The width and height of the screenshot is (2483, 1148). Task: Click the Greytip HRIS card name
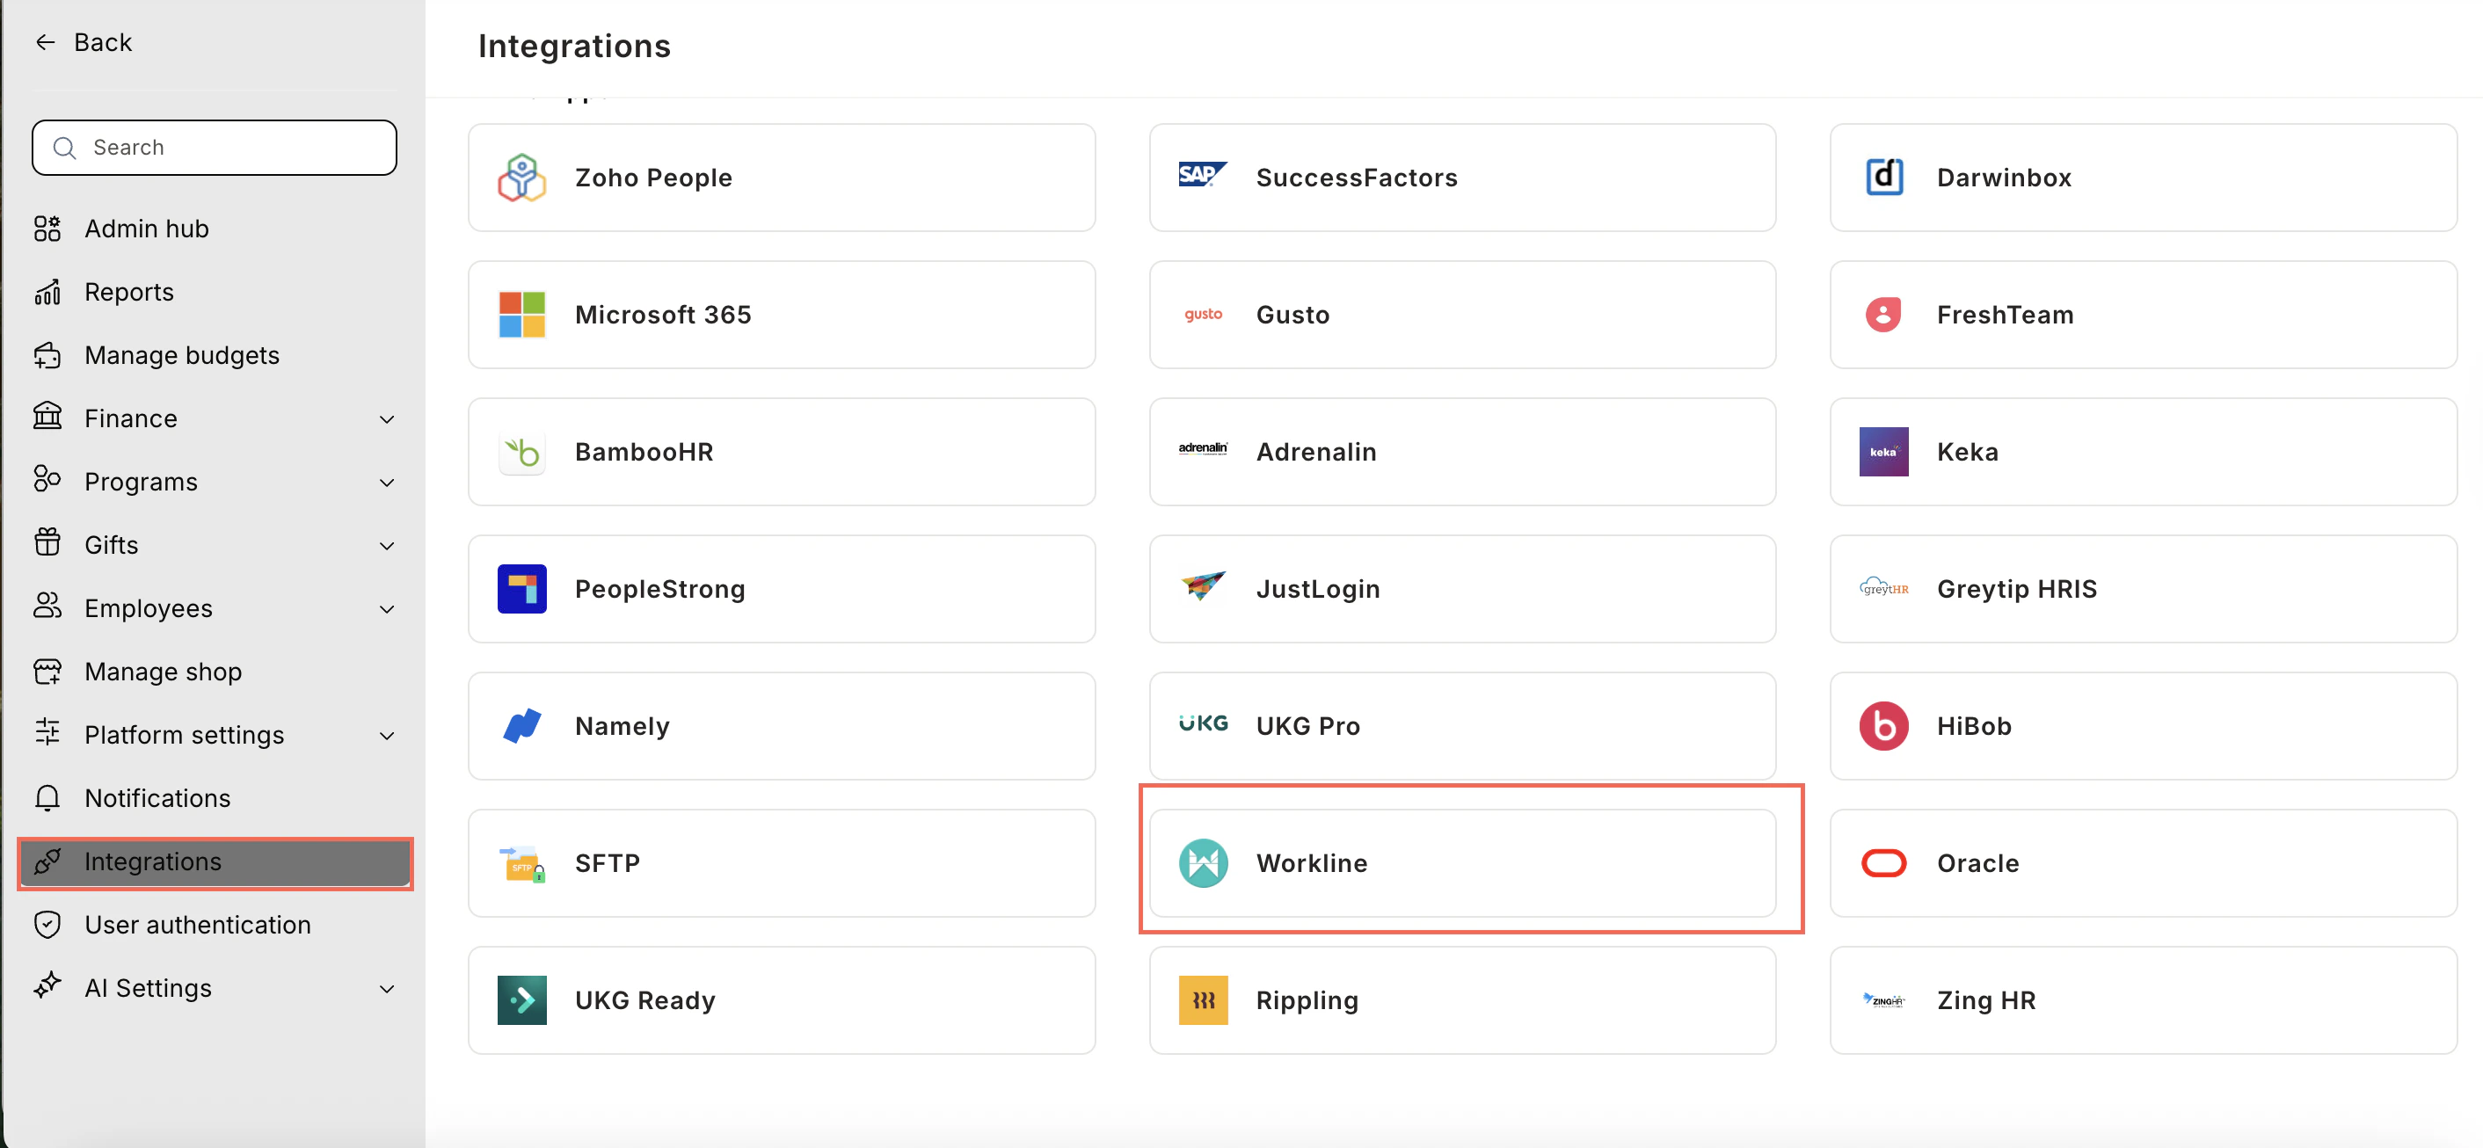[2016, 589]
